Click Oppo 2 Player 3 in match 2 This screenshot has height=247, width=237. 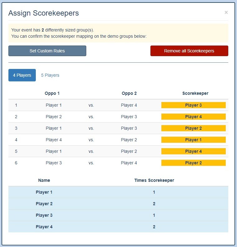point(129,117)
